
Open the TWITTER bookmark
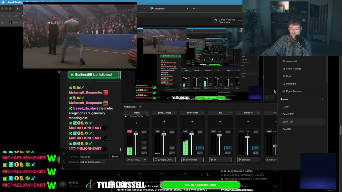click(16, 23)
